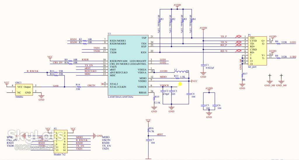This screenshot has width=299, height=160.
Task: Click the C5 capacitor symbol
Action: pyautogui.click(x=203, y=106)
